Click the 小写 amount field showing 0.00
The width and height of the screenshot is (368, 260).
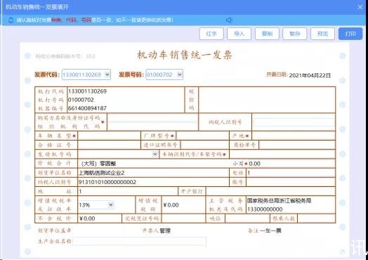point(291,164)
